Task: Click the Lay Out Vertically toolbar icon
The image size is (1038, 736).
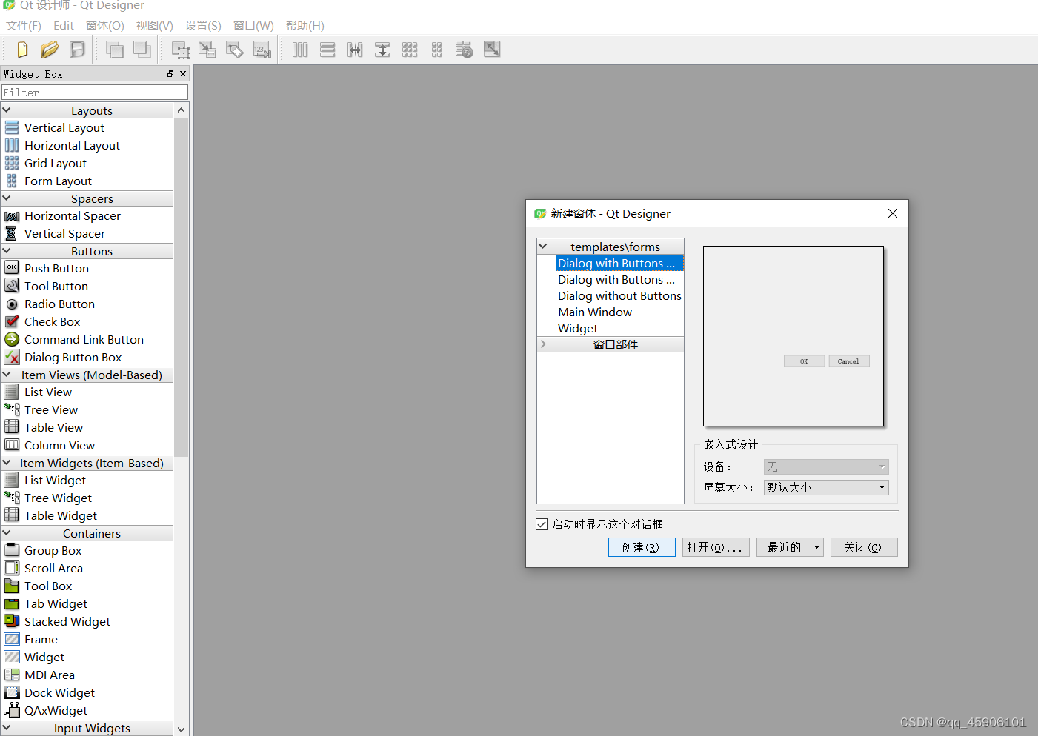Action: click(327, 50)
